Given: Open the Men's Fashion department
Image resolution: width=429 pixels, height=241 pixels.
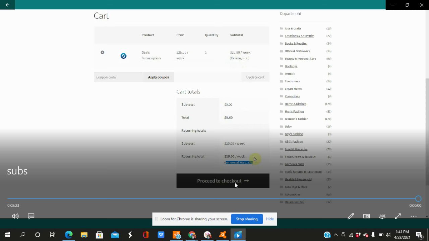Looking at the screenshot, I should point(294,111).
